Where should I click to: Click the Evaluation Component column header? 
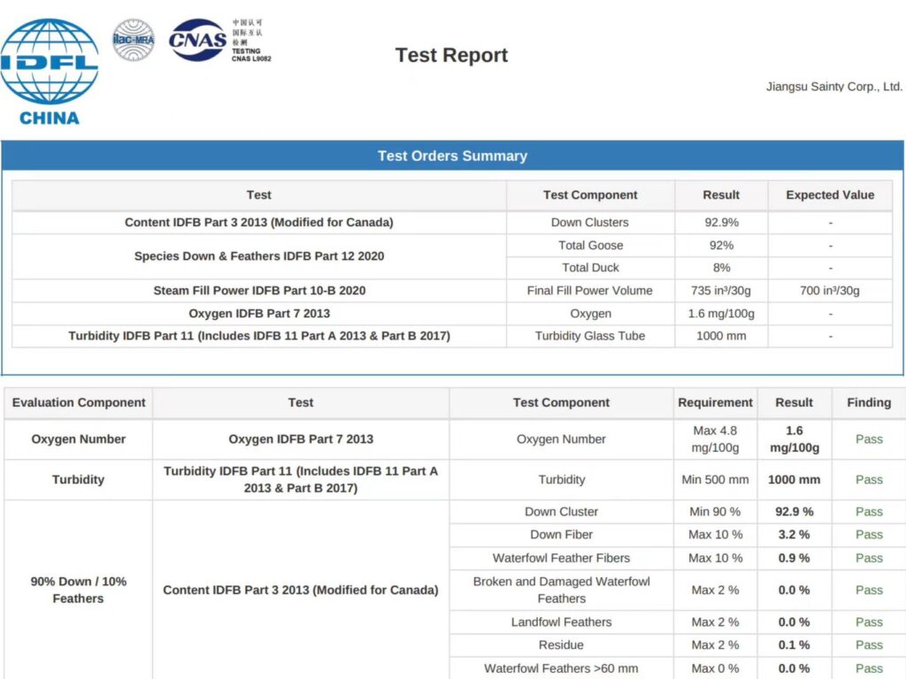(79, 402)
